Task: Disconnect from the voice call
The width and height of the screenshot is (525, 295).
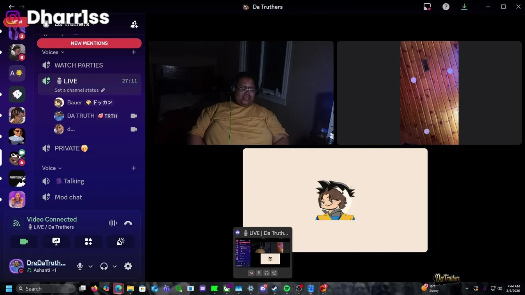Action: click(x=128, y=223)
